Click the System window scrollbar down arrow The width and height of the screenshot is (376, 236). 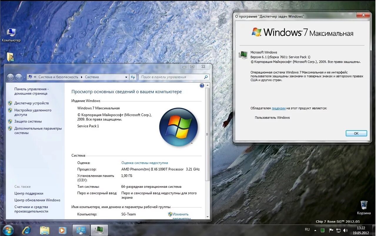pyautogui.click(x=208, y=217)
